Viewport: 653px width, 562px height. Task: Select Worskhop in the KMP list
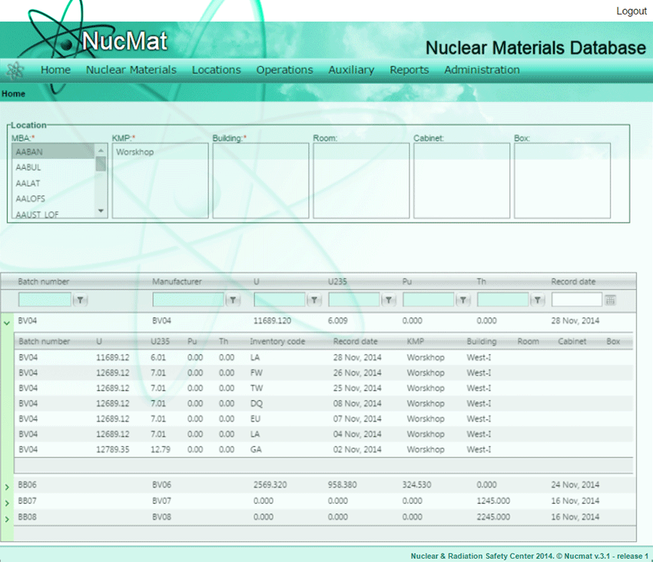[x=135, y=152]
